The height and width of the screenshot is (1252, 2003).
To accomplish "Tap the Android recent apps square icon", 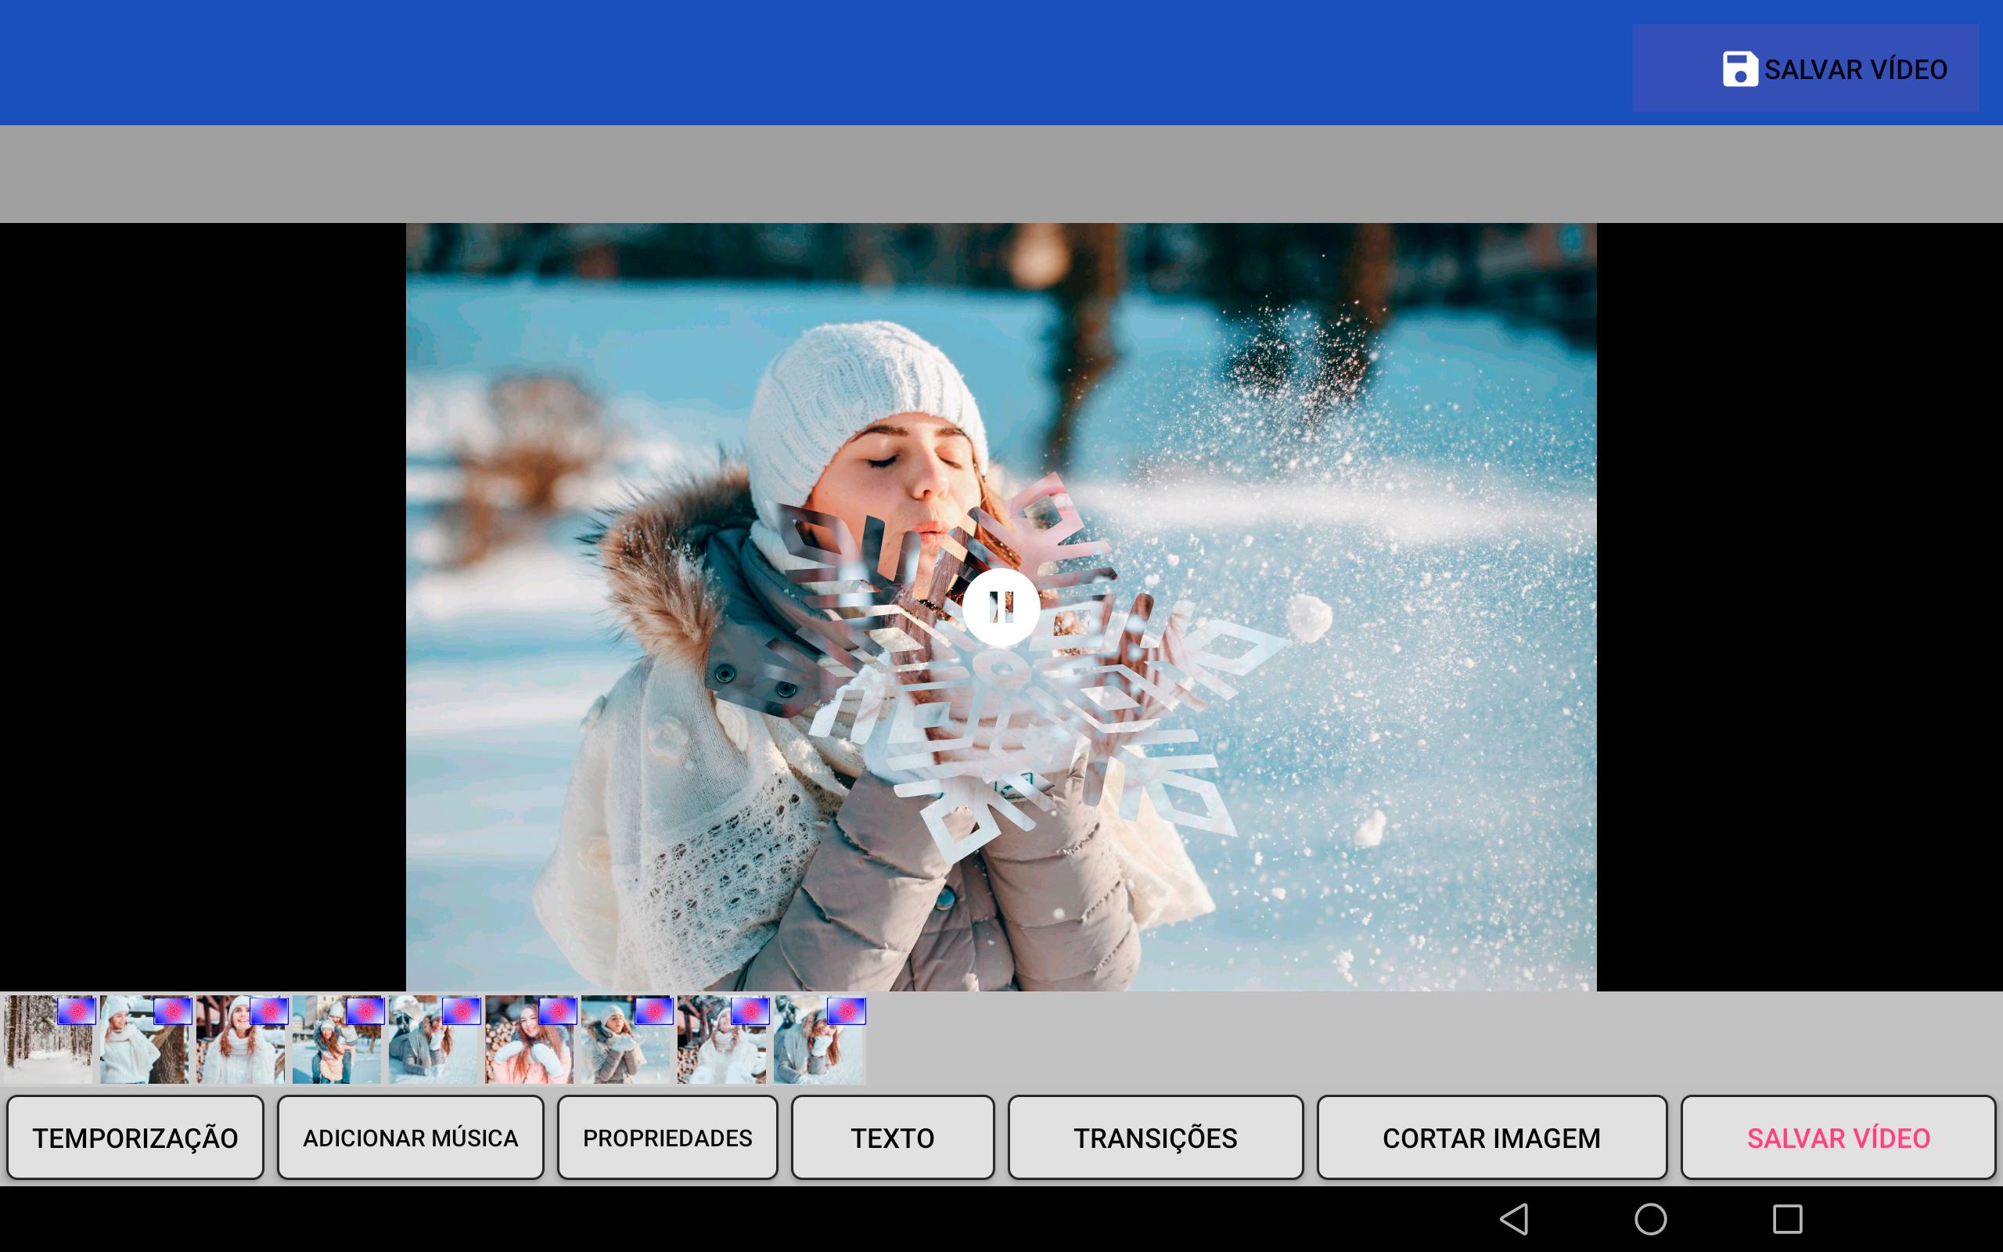I will point(1788,1219).
